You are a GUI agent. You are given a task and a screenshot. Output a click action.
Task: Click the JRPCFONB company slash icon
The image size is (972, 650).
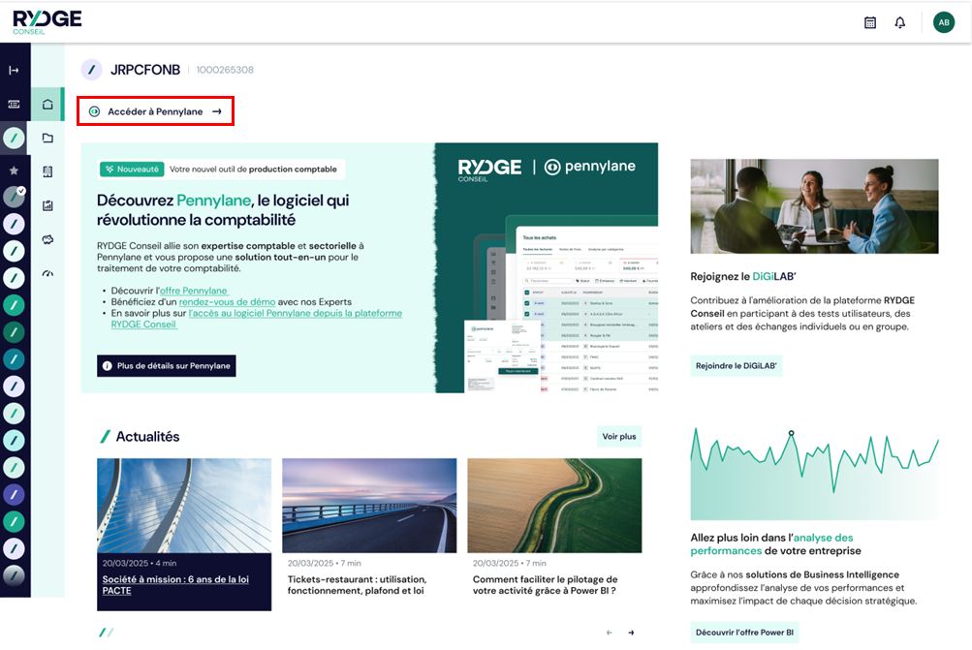coord(92,70)
